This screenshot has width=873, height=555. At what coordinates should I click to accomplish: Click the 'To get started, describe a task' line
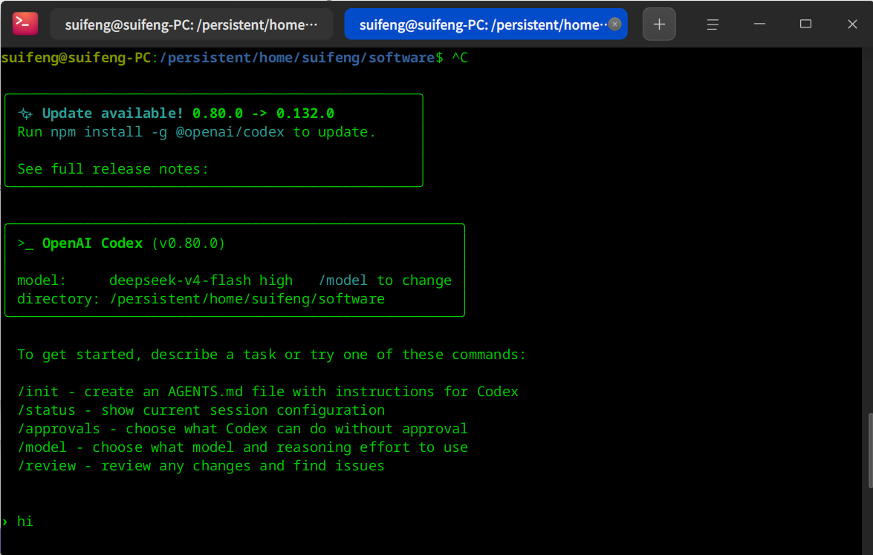tap(272, 355)
